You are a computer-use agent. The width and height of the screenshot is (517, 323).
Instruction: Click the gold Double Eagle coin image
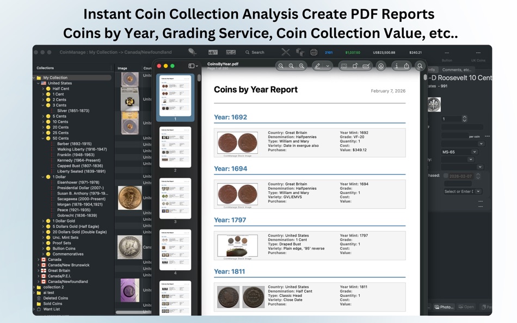(130, 198)
